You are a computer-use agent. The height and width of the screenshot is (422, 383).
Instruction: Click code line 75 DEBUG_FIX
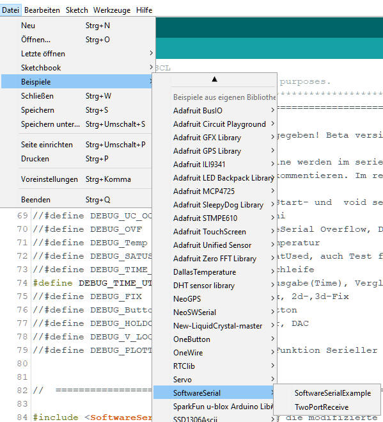tap(87, 296)
